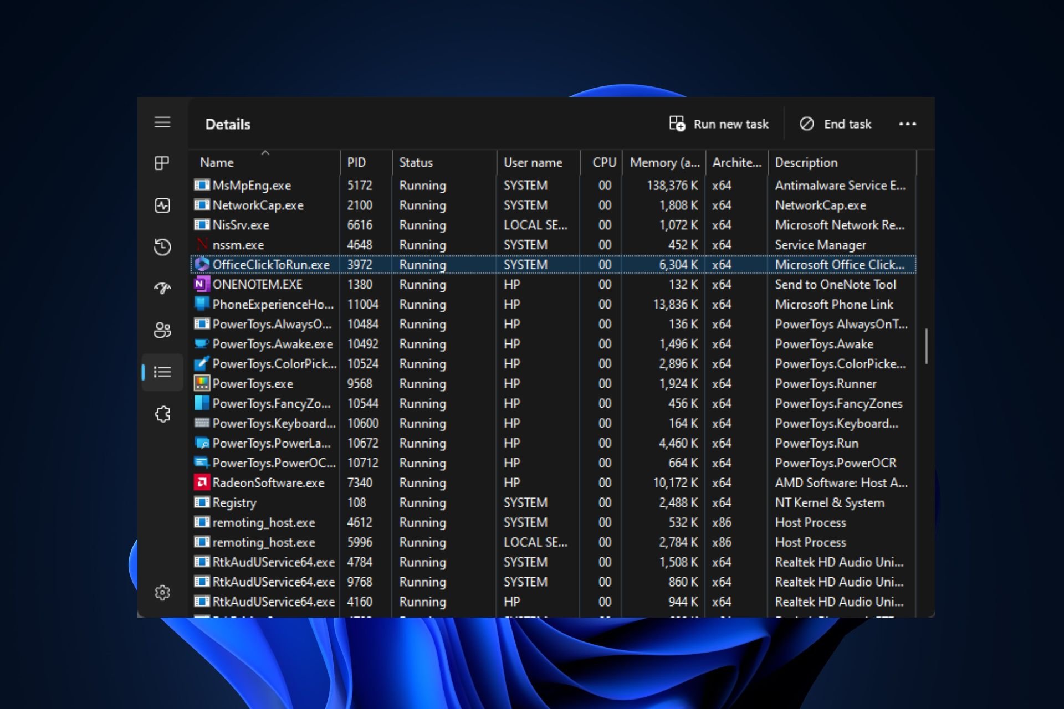
Task: Select the OfficeClickToRun.exe name
Action: [271, 265]
